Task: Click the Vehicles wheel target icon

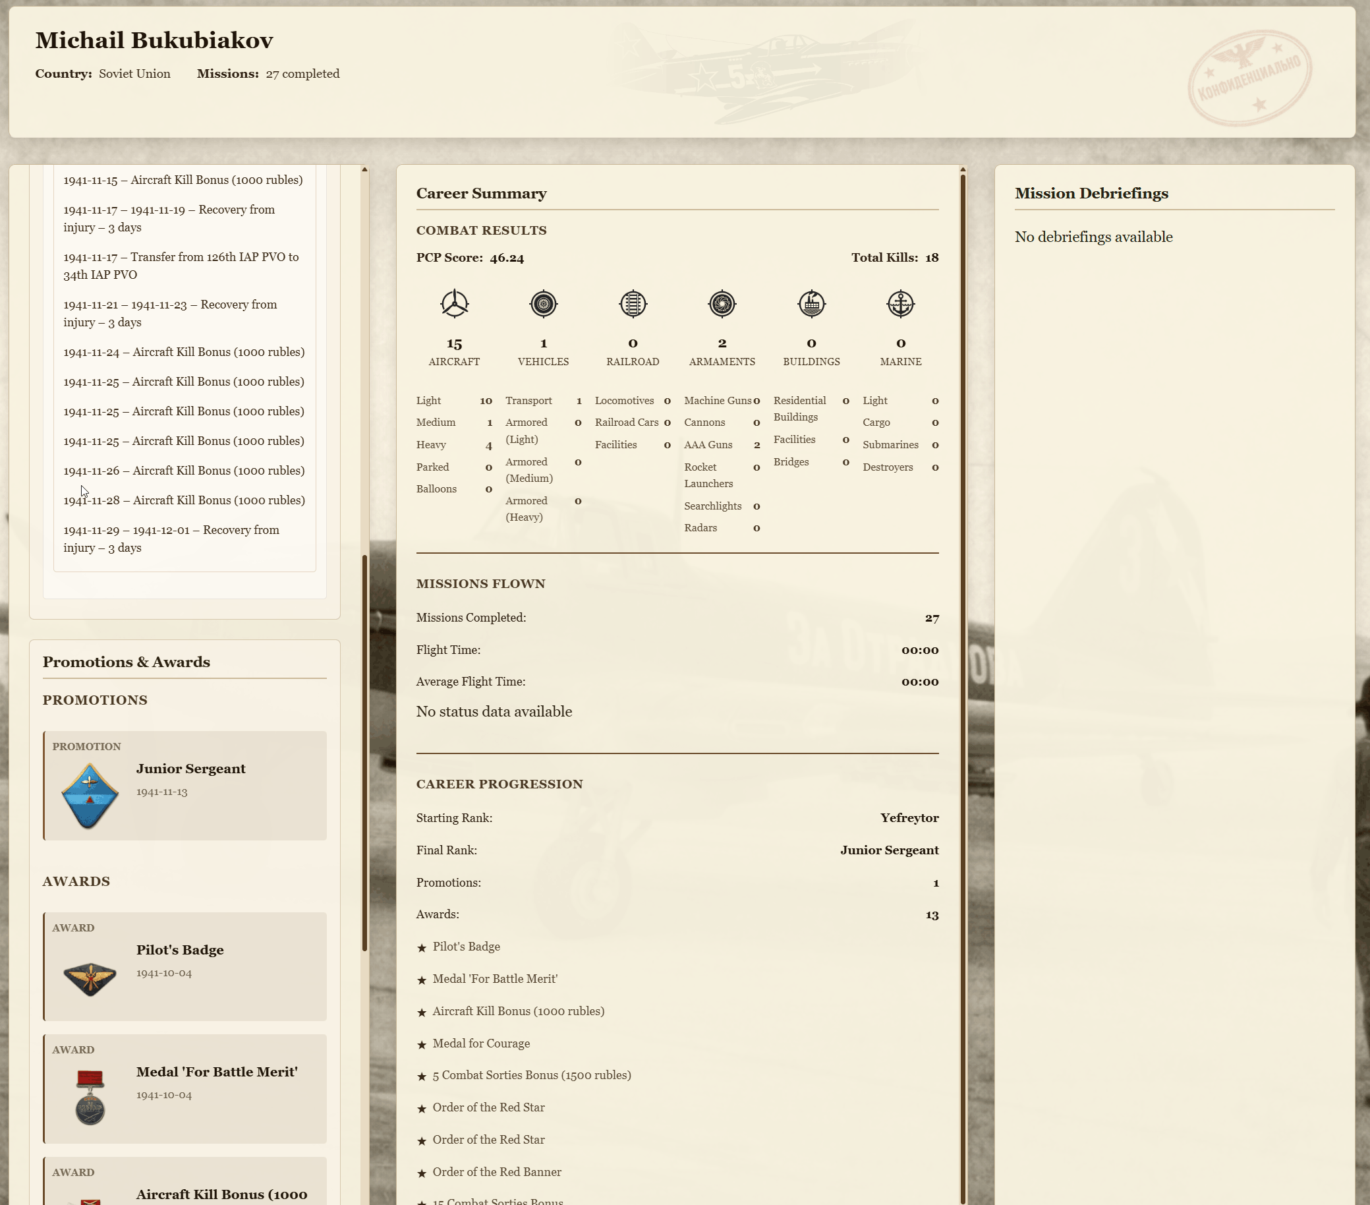Action: coord(543,304)
